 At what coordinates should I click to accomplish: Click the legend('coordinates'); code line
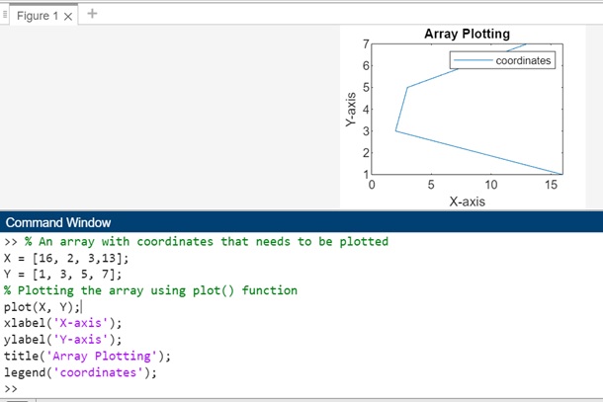click(80, 373)
